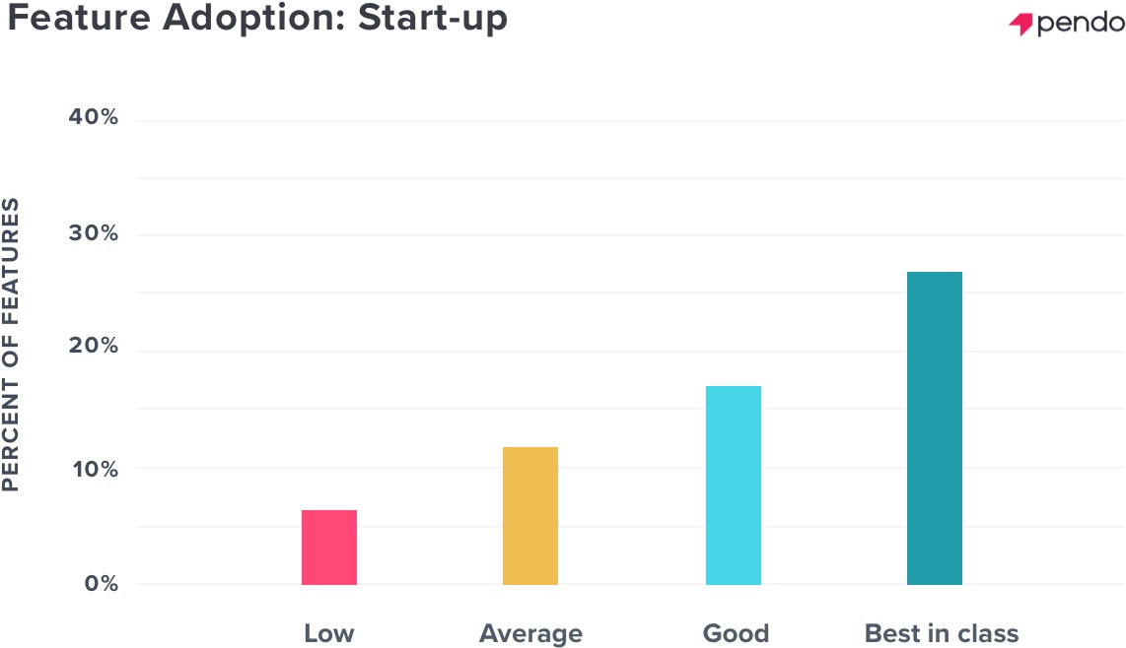Select the yellow Average bar
Viewport: 1126px width, 648px height.
pyautogui.click(x=529, y=515)
